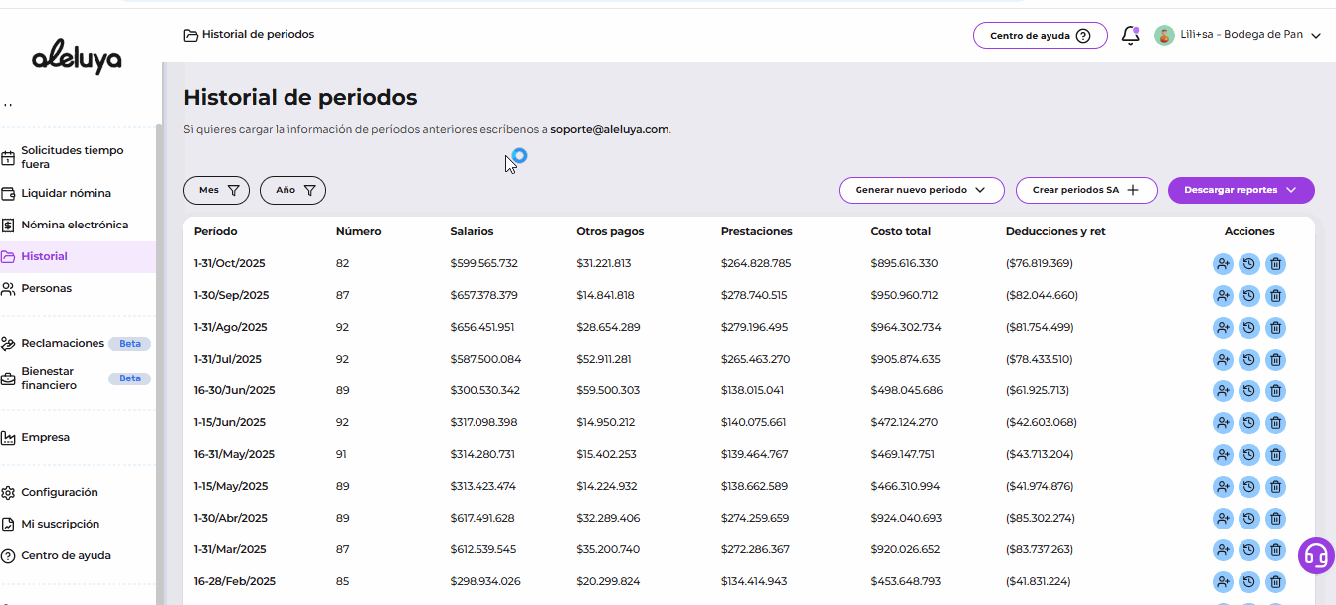This screenshot has width=1336, height=605.
Task: Click trash icon for 16-30/Jun/2025 period
Action: 1275,391
